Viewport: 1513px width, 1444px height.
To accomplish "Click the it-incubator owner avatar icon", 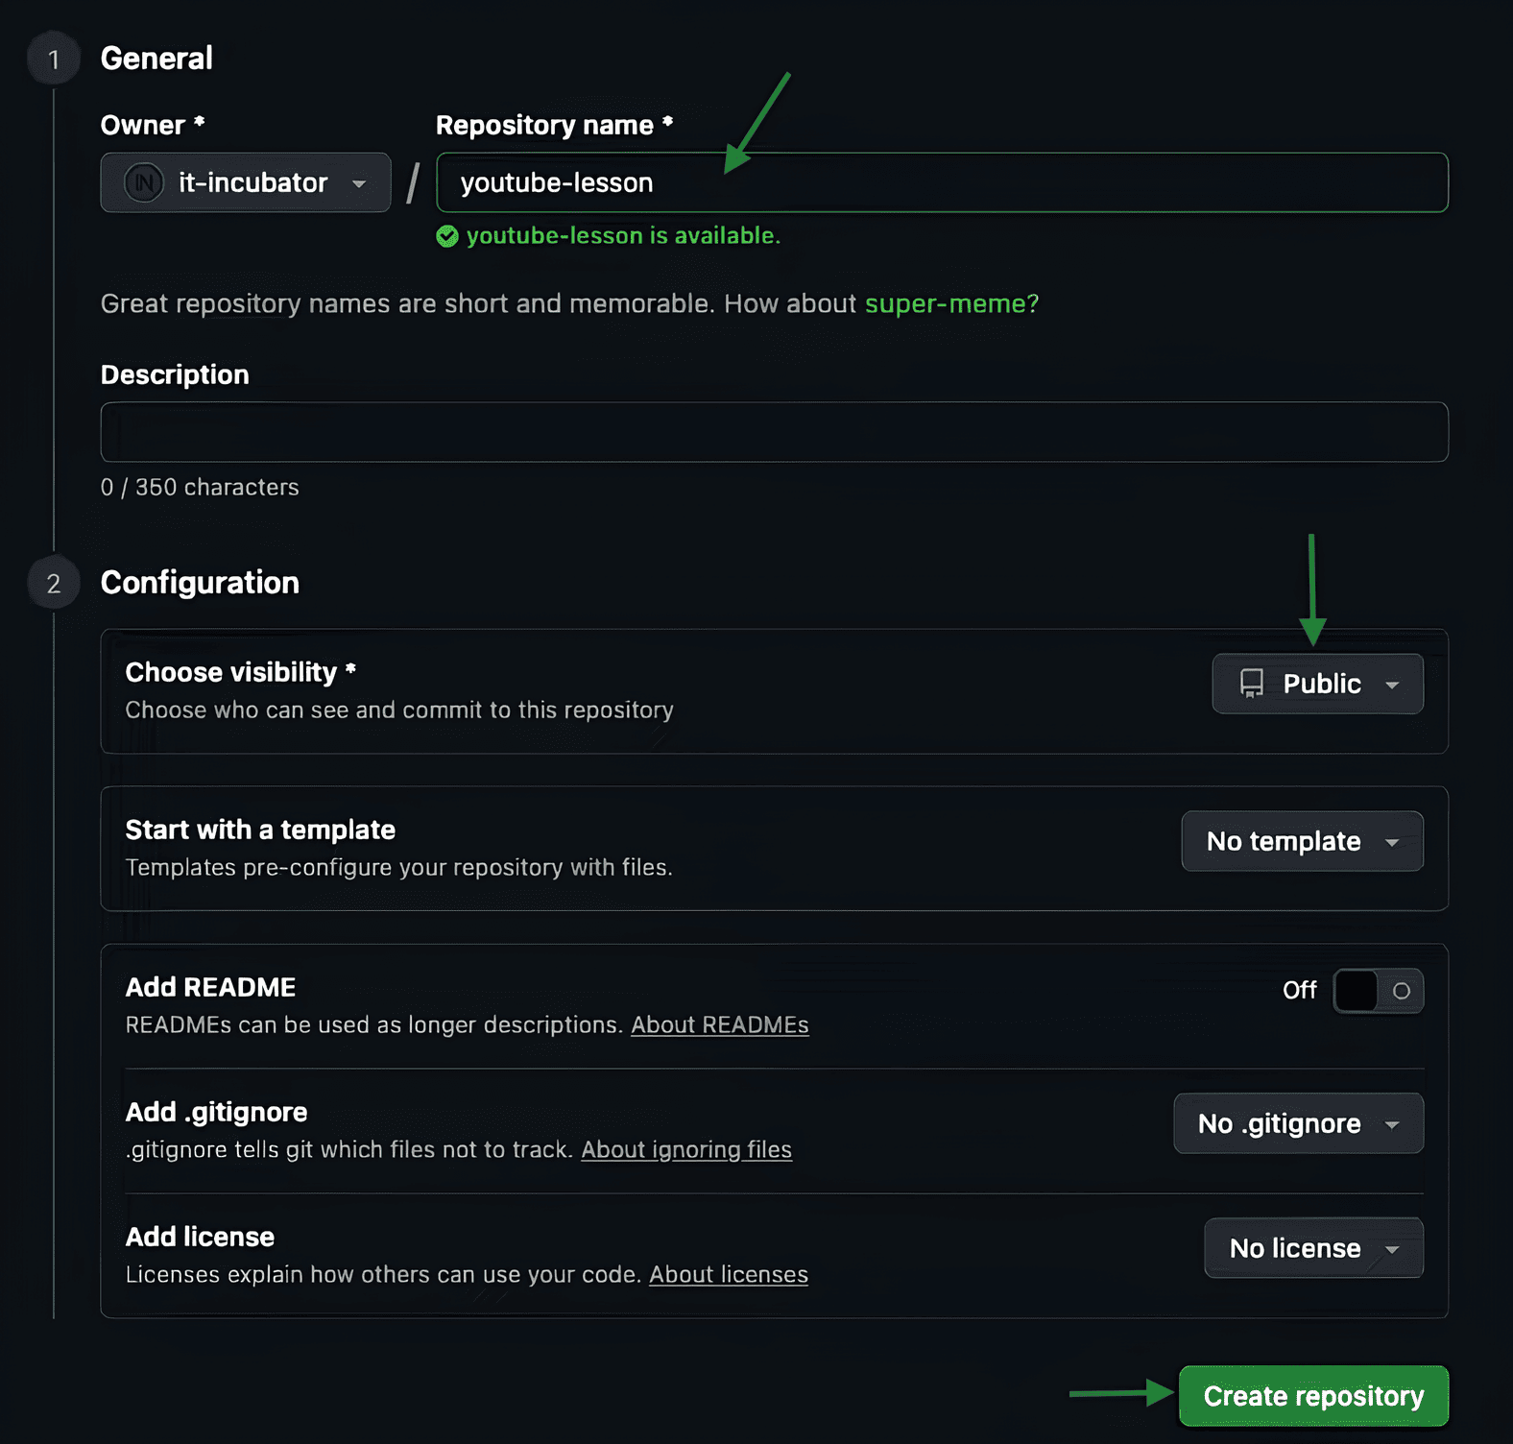I will 144,182.
